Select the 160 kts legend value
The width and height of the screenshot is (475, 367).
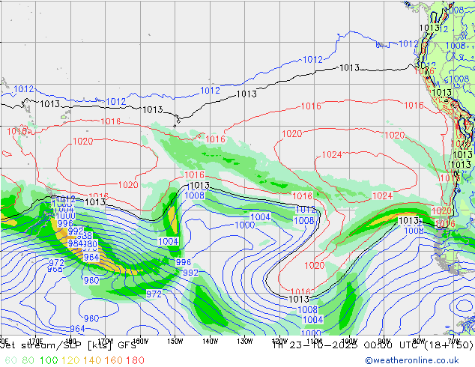pyautogui.click(x=114, y=360)
